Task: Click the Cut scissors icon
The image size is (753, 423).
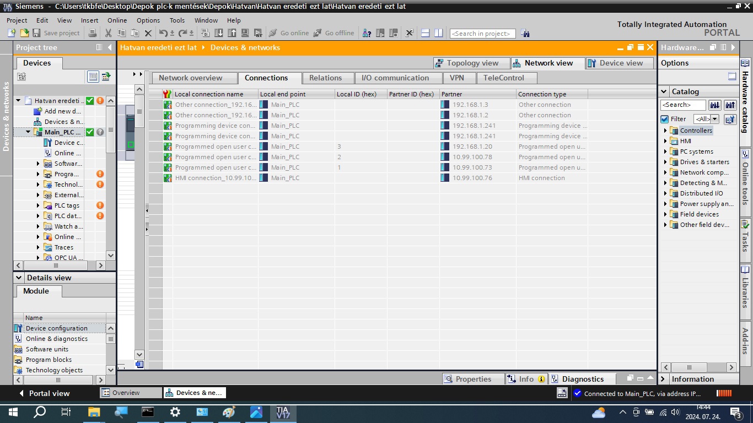Action: (108, 33)
